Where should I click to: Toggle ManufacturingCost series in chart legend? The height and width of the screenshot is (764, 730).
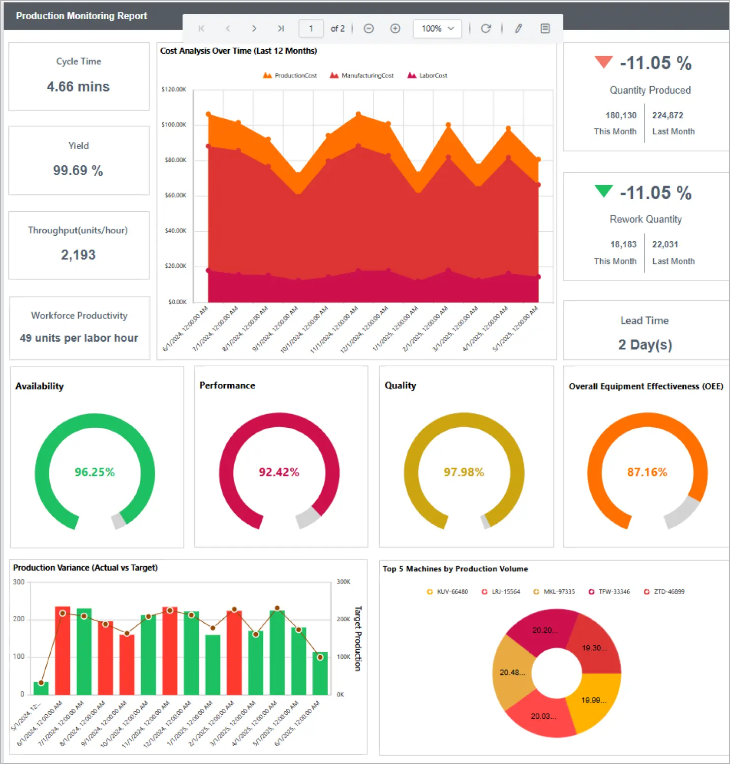click(x=362, y=75)
